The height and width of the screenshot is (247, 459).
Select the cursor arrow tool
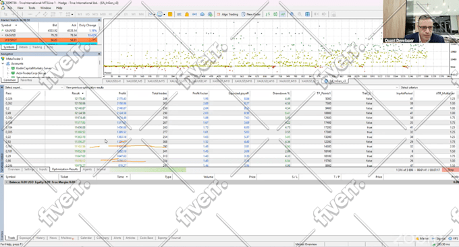pos(5,14)
